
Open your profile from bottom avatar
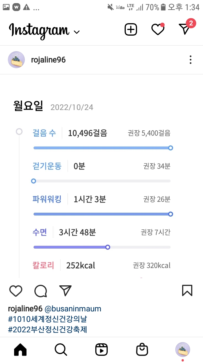[x=183, y=350]
